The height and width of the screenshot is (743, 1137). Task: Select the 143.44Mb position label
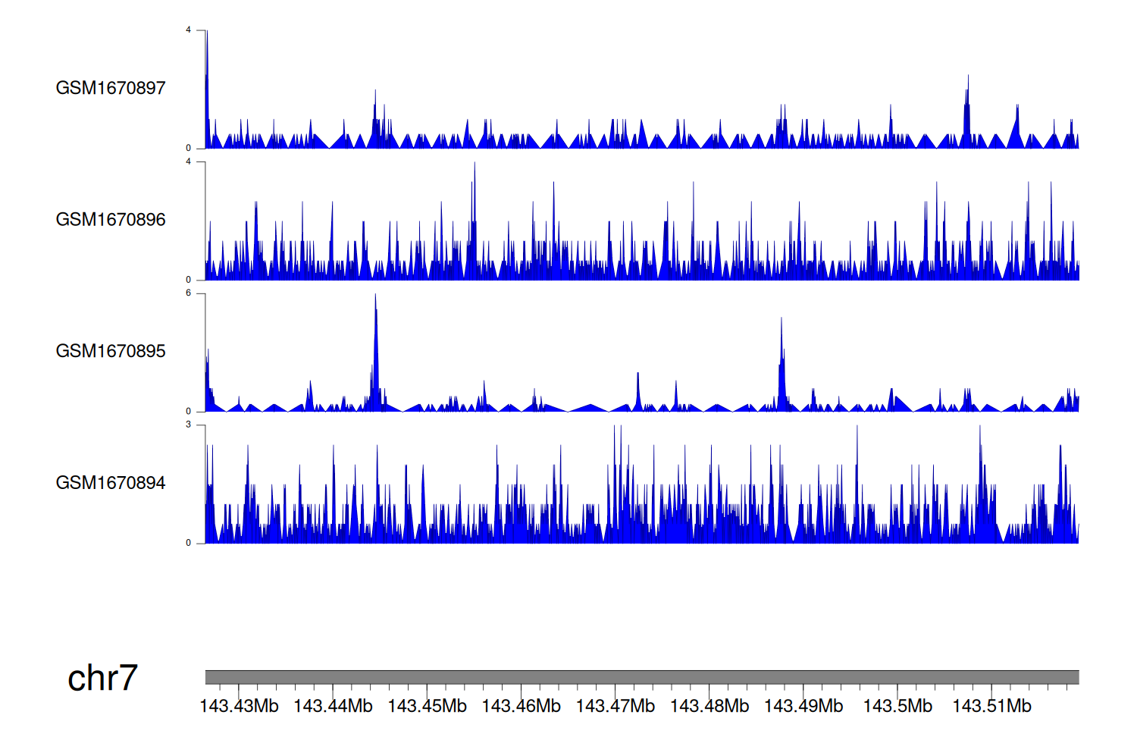coord(333,707)
